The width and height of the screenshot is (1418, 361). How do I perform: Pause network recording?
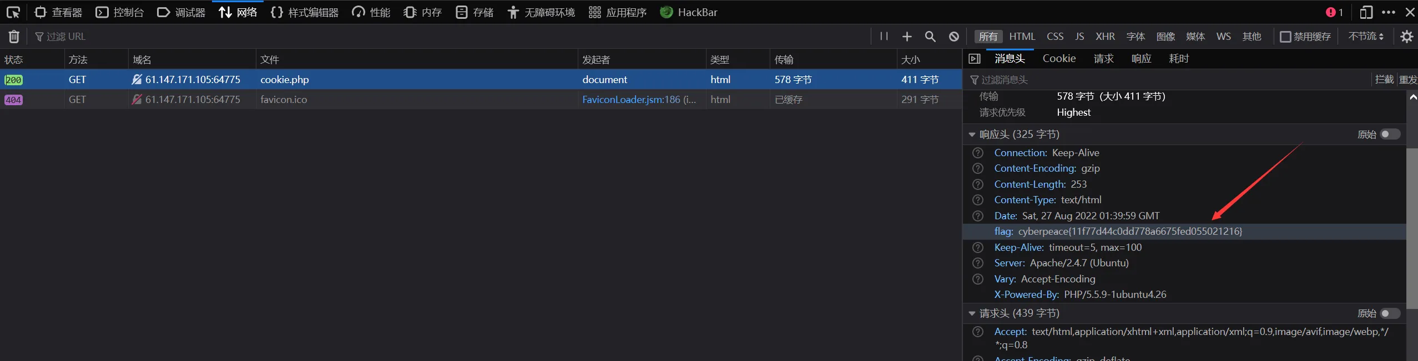884,37
